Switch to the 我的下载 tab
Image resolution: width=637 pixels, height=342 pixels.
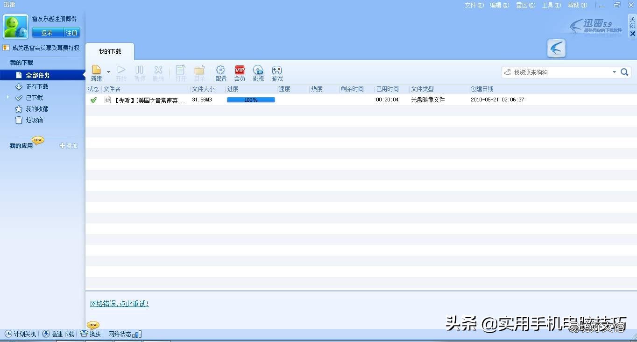[x=110, y=51]
